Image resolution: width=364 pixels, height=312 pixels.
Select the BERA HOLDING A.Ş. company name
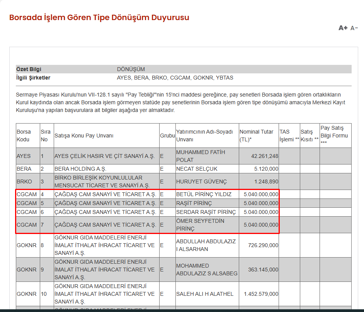[75, 168]
